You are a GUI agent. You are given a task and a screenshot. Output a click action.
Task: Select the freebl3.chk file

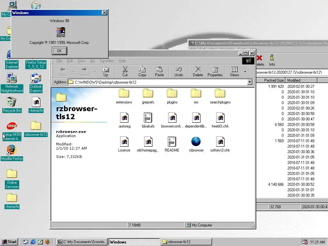tap(220, 120)
